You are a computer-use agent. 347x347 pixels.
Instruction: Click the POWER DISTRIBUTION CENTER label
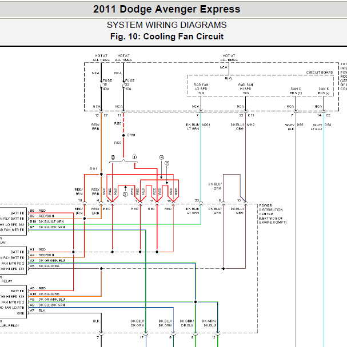click(x=273, y=214)
